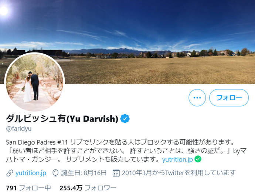Click the San Diego Padres #11 bio text
The width and height of the screenshot is (255, 193).
37,142
